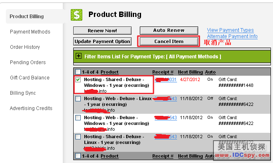Toggle select-all checkbox in top header row
The image size is (273, 163).
[78, 72]
